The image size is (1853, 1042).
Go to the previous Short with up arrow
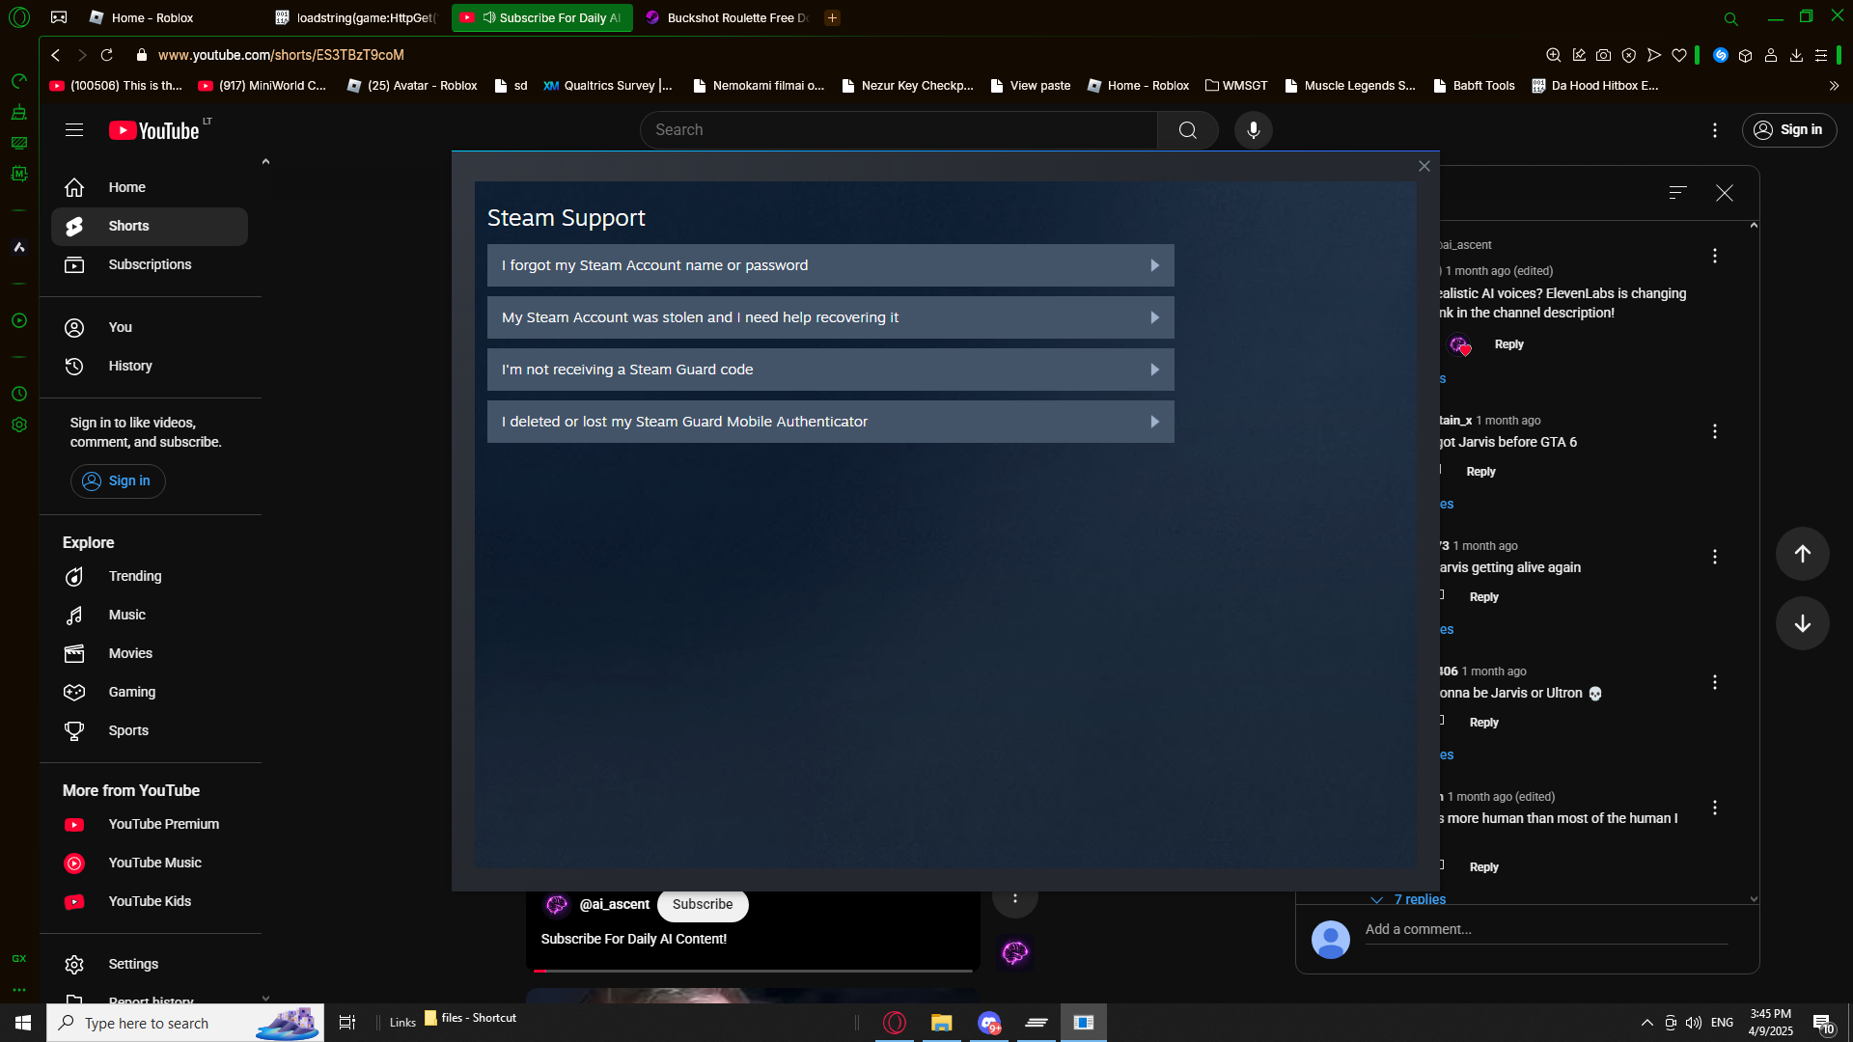[x=1803, y=554]
